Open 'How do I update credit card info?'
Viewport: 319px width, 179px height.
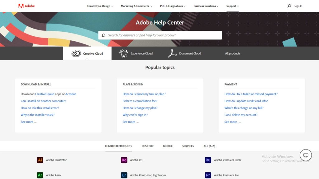[246, 101]
